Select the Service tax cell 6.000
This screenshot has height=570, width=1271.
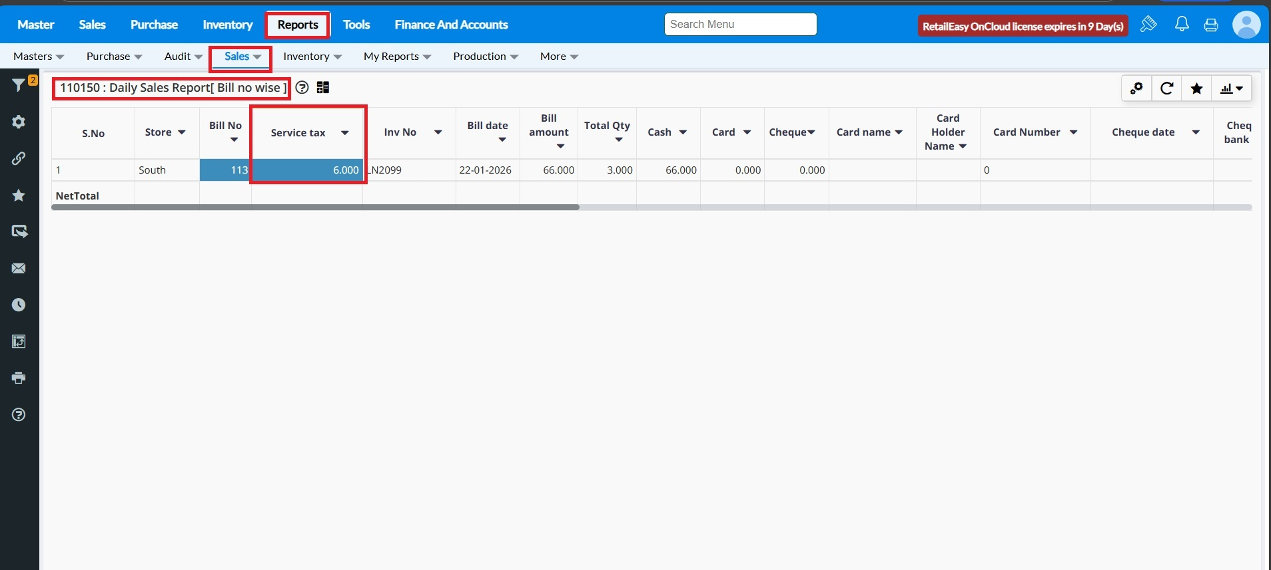[x=307, y=170]
